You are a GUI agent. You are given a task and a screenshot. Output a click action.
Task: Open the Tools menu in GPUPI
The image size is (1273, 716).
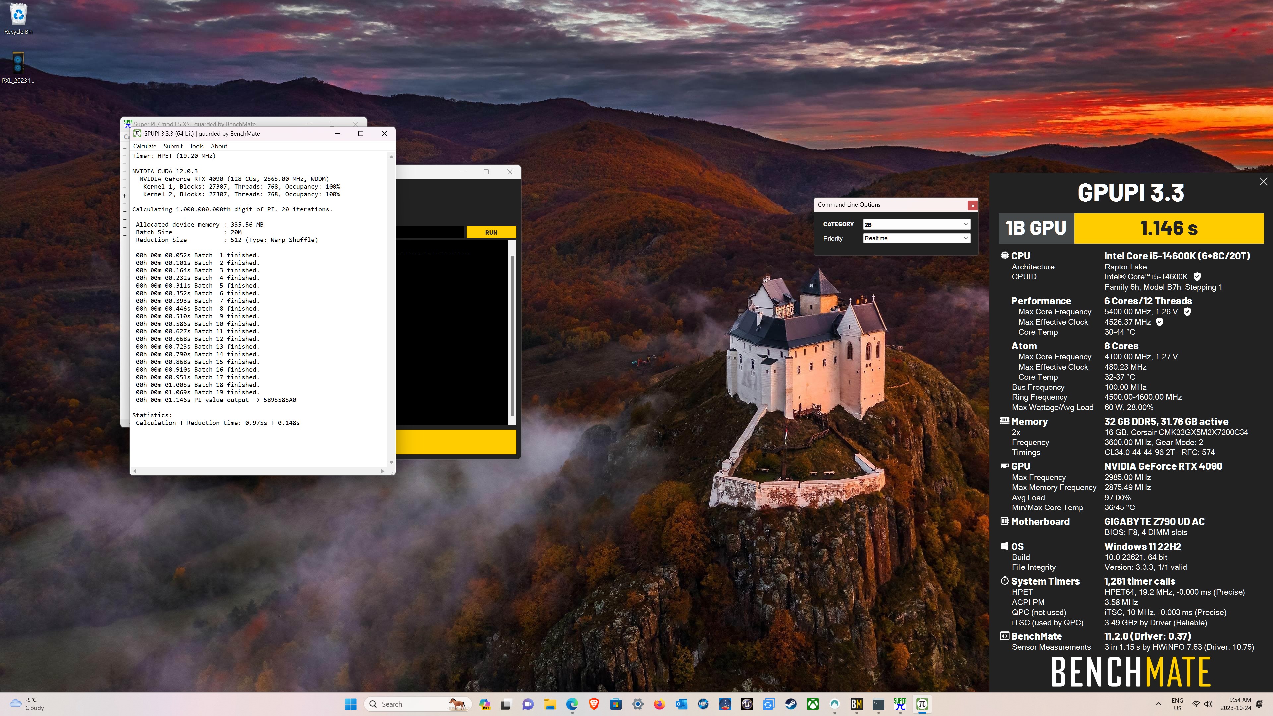tap(196, 146)
